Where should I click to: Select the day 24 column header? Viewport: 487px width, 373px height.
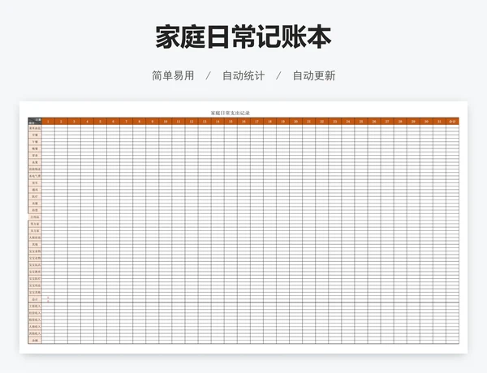[348, 122]
